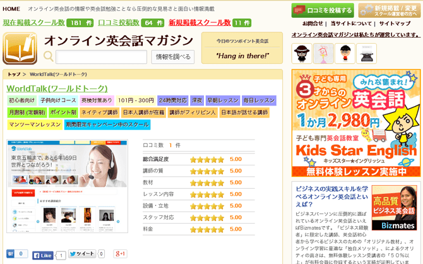Click the Twitter tweet count bubble
The image size is (423, 264).
[x=101, y=254]
